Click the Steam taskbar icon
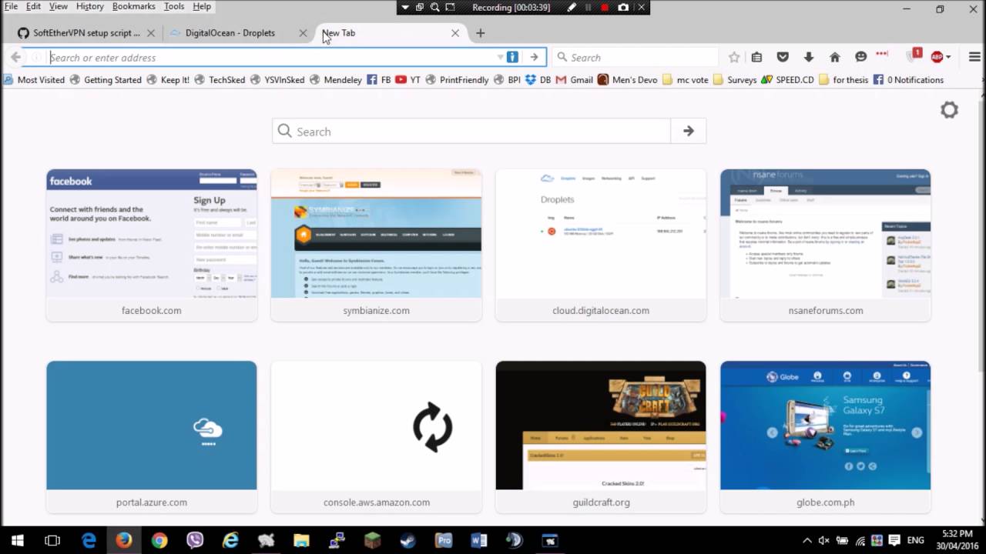Image resolution: width=986 pixels, height=554 pixels. coord(407,540)
